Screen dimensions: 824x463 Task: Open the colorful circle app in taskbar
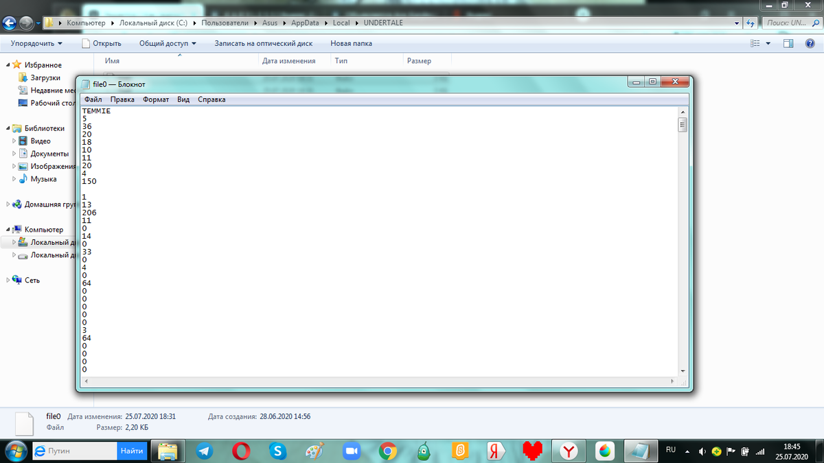click(x=605, y=451)
